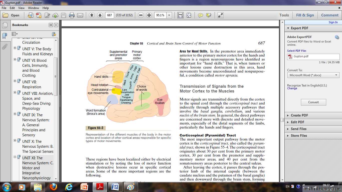This screenshot has width=342, height=192.
Task: Click the email envelope toolbar icon
Action: click(80, 15)
